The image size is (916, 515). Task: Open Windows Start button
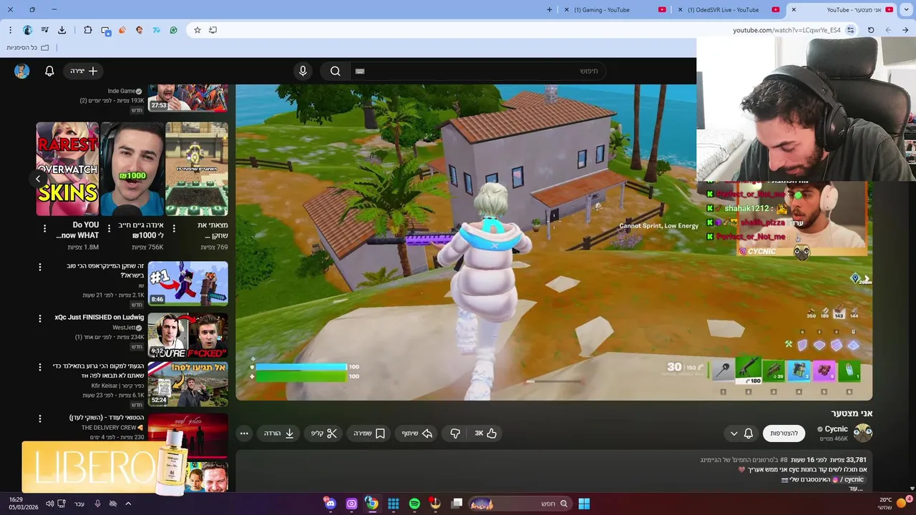[x=584, y=504]
